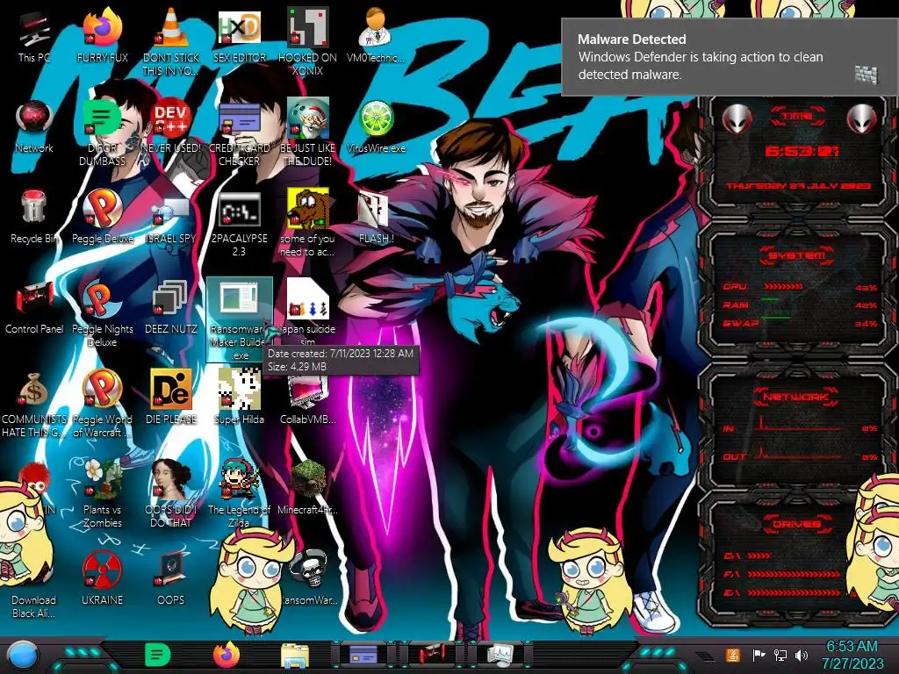Launch the Super Hilda shortcut
This screenshot has width=899, height=674.
(x=239, y=397)
